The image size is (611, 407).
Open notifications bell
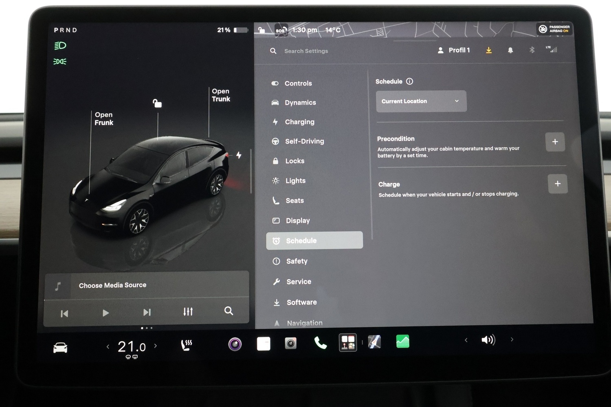pyautogui.click(x=510, y=50)
